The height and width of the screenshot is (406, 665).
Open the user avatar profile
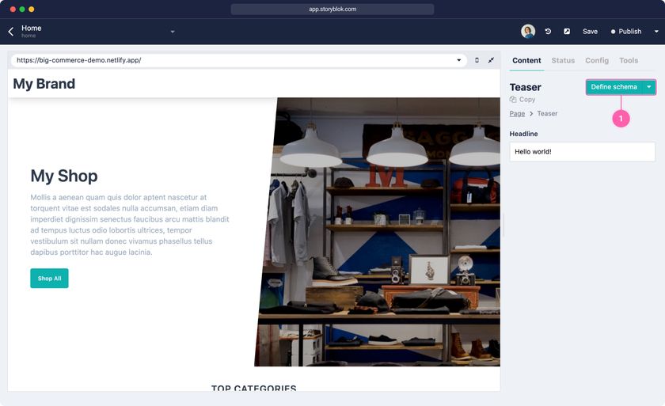[527, 32]
